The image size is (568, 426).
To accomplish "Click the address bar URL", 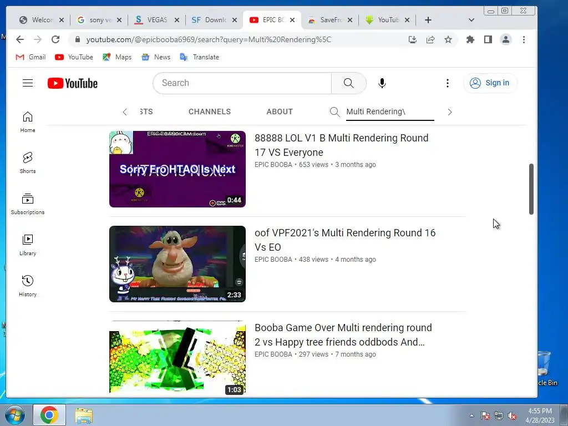I will (209, 39).
